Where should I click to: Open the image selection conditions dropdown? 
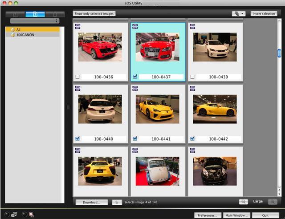point(238,14)
